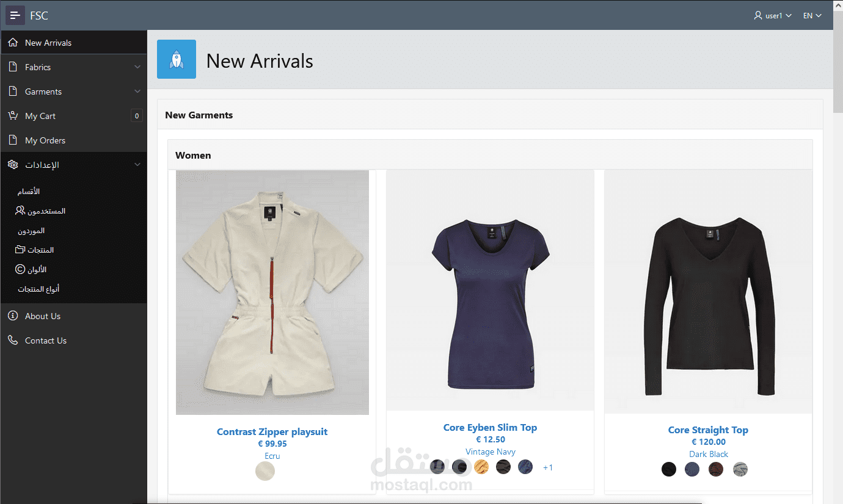
Task: Open the الأقسام menu entry
Action: 28,192
